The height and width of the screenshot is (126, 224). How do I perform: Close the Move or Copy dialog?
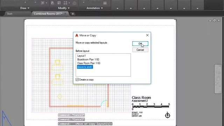(x=147, y=35)
